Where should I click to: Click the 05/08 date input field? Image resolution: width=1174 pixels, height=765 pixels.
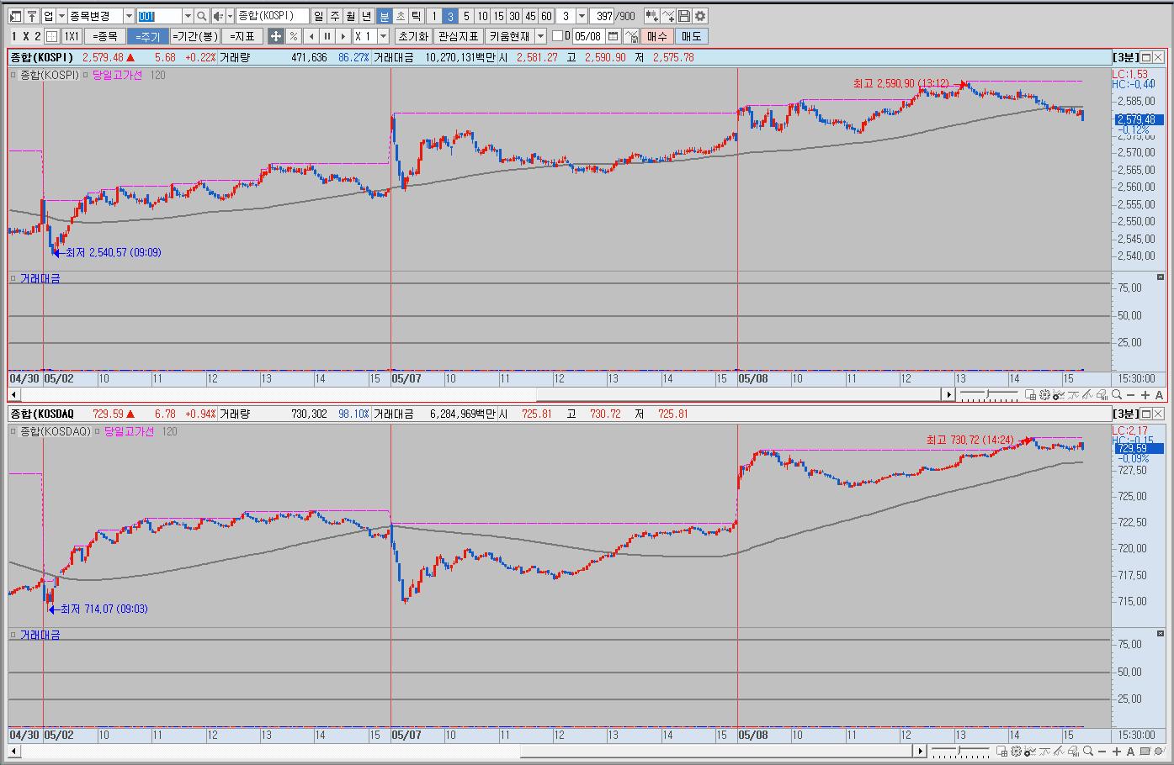588,36
